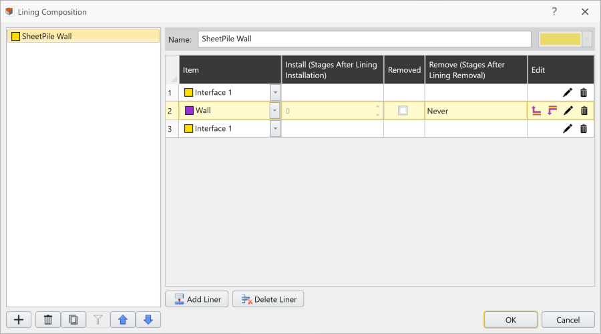Click the Remove (Stages After Lining Removal) header
601x334 pixels.
point(476,69)
